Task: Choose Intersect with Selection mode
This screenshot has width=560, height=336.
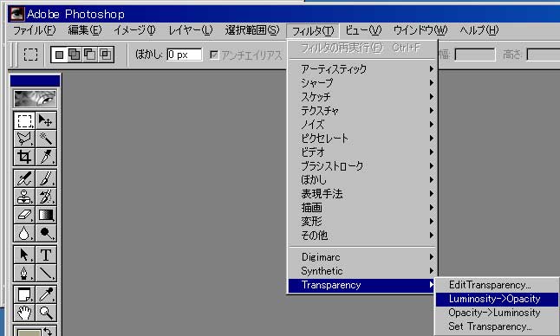Action: coord(105,55)
